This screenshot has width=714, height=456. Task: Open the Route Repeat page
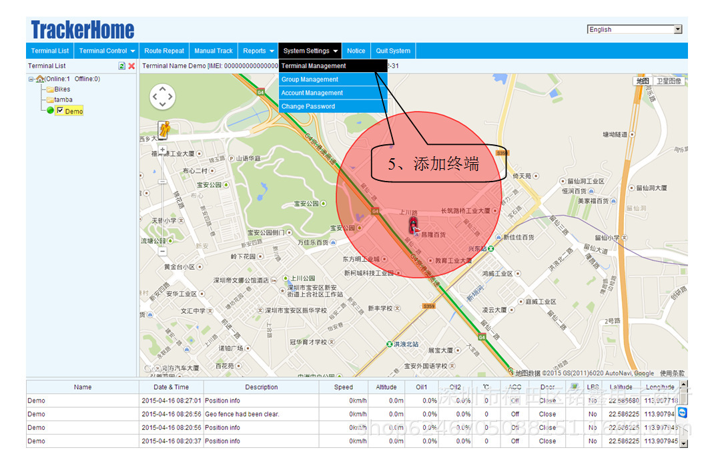click(x=164, y=51)
